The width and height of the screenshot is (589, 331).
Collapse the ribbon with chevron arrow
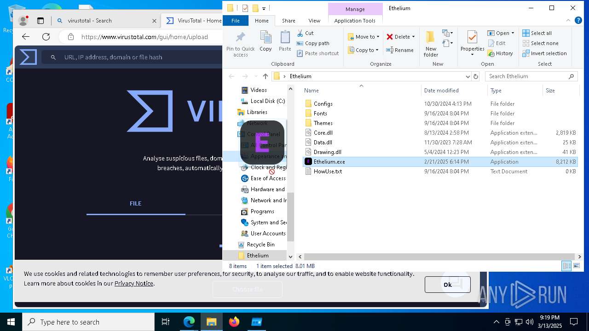568,21
